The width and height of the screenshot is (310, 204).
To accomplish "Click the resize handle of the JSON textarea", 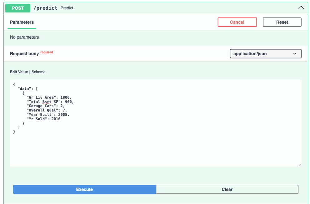I will (x=300, y=165).
